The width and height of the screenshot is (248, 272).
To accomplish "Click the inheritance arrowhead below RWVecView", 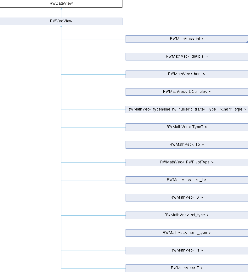I will coord(61,27).
